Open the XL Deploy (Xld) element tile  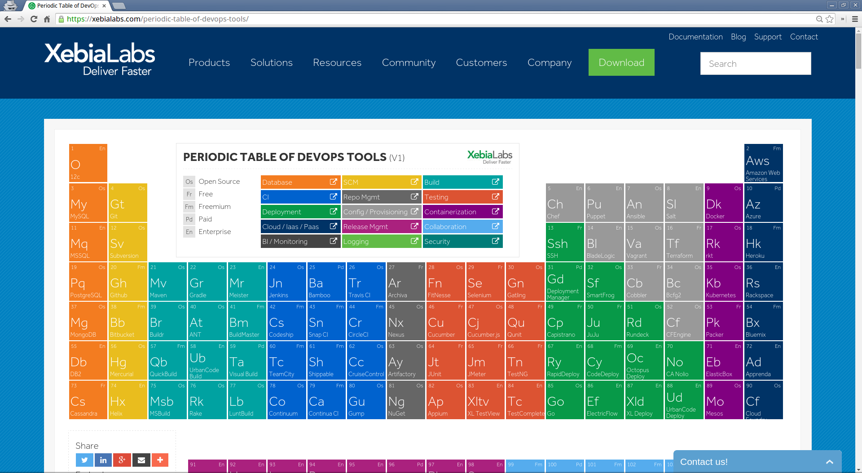(644, 399)
